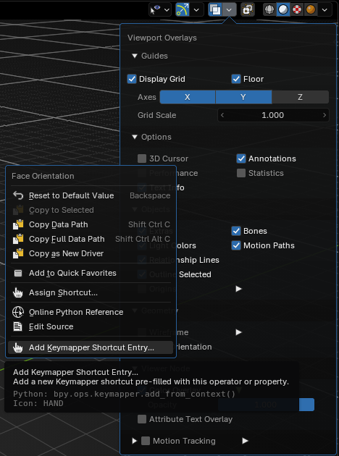
Task: Open the Motion Tracking settings popover arrow
Action: [x=246, y=441]
